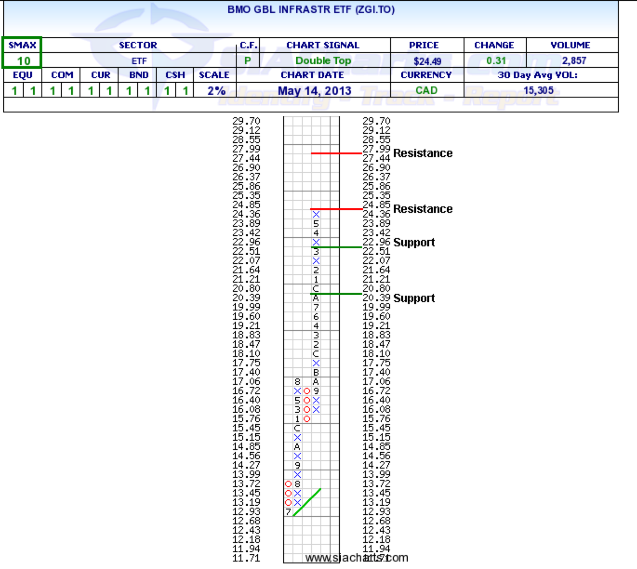Screen dimensions: 637x569
Task: Click the 2% scale value
Action: coord(216,91)
